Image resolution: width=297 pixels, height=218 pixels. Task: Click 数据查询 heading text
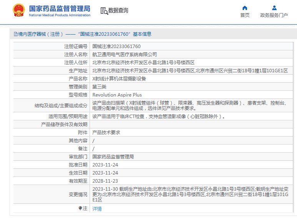pyautogui.click(x=118, y=10)
